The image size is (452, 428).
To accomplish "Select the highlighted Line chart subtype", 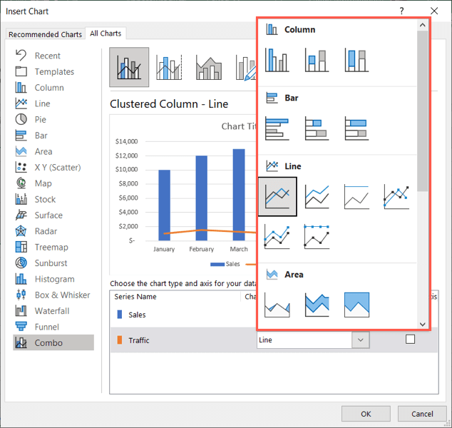I will (x=277, y=197).
